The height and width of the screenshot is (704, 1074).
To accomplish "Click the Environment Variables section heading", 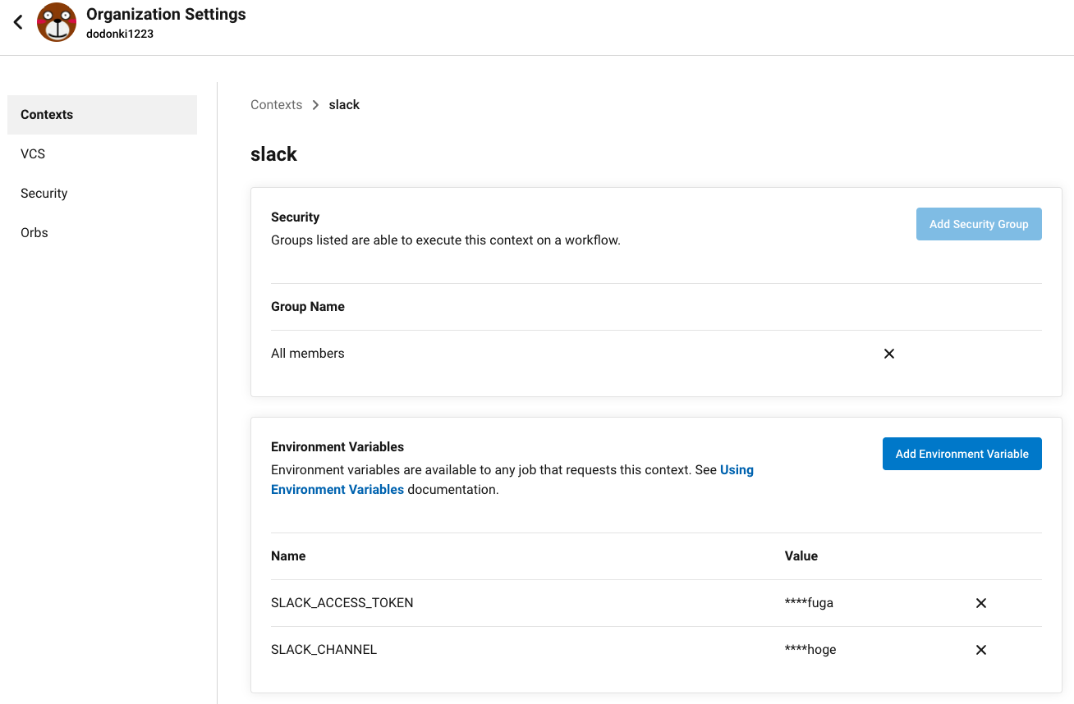I will 337,447.
